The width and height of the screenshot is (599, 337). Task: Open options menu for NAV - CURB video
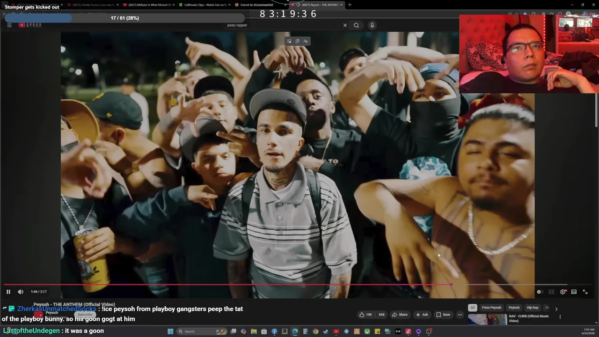point(560,317)
